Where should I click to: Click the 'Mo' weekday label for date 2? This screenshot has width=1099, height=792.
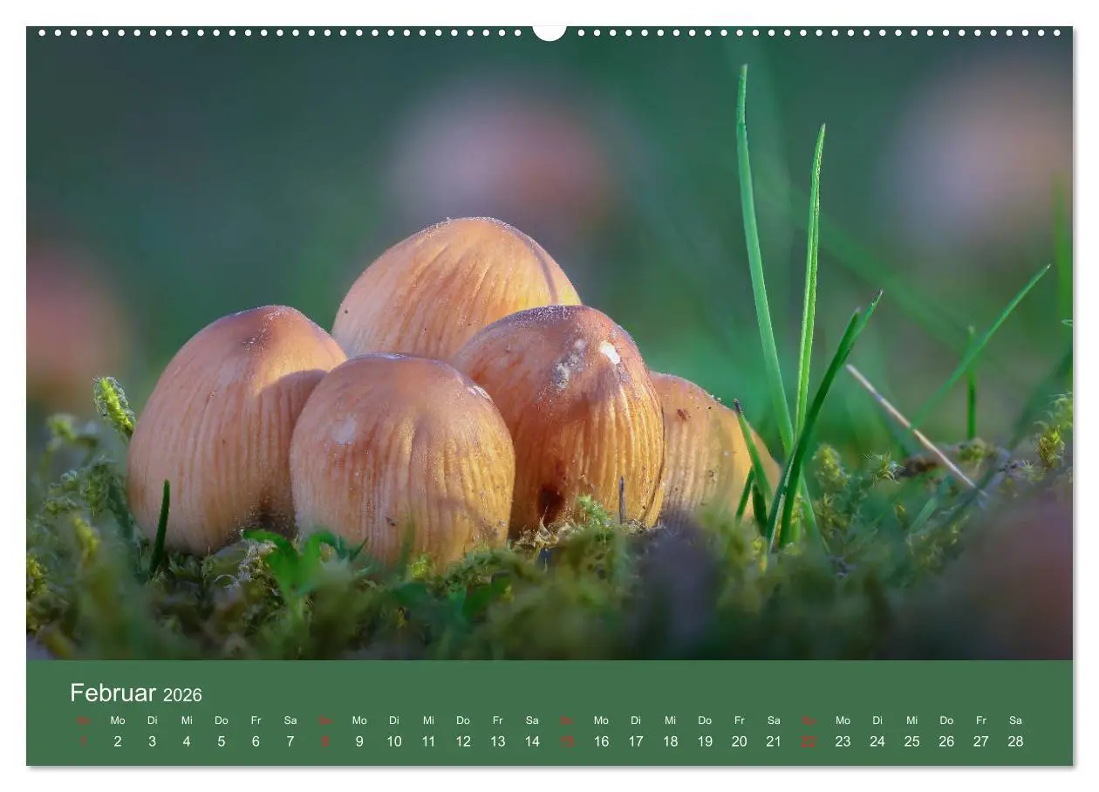tap(118, 720)
